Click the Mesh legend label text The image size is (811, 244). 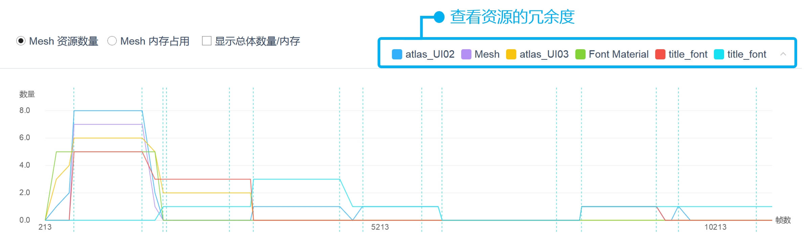click(x=487, y=54)
